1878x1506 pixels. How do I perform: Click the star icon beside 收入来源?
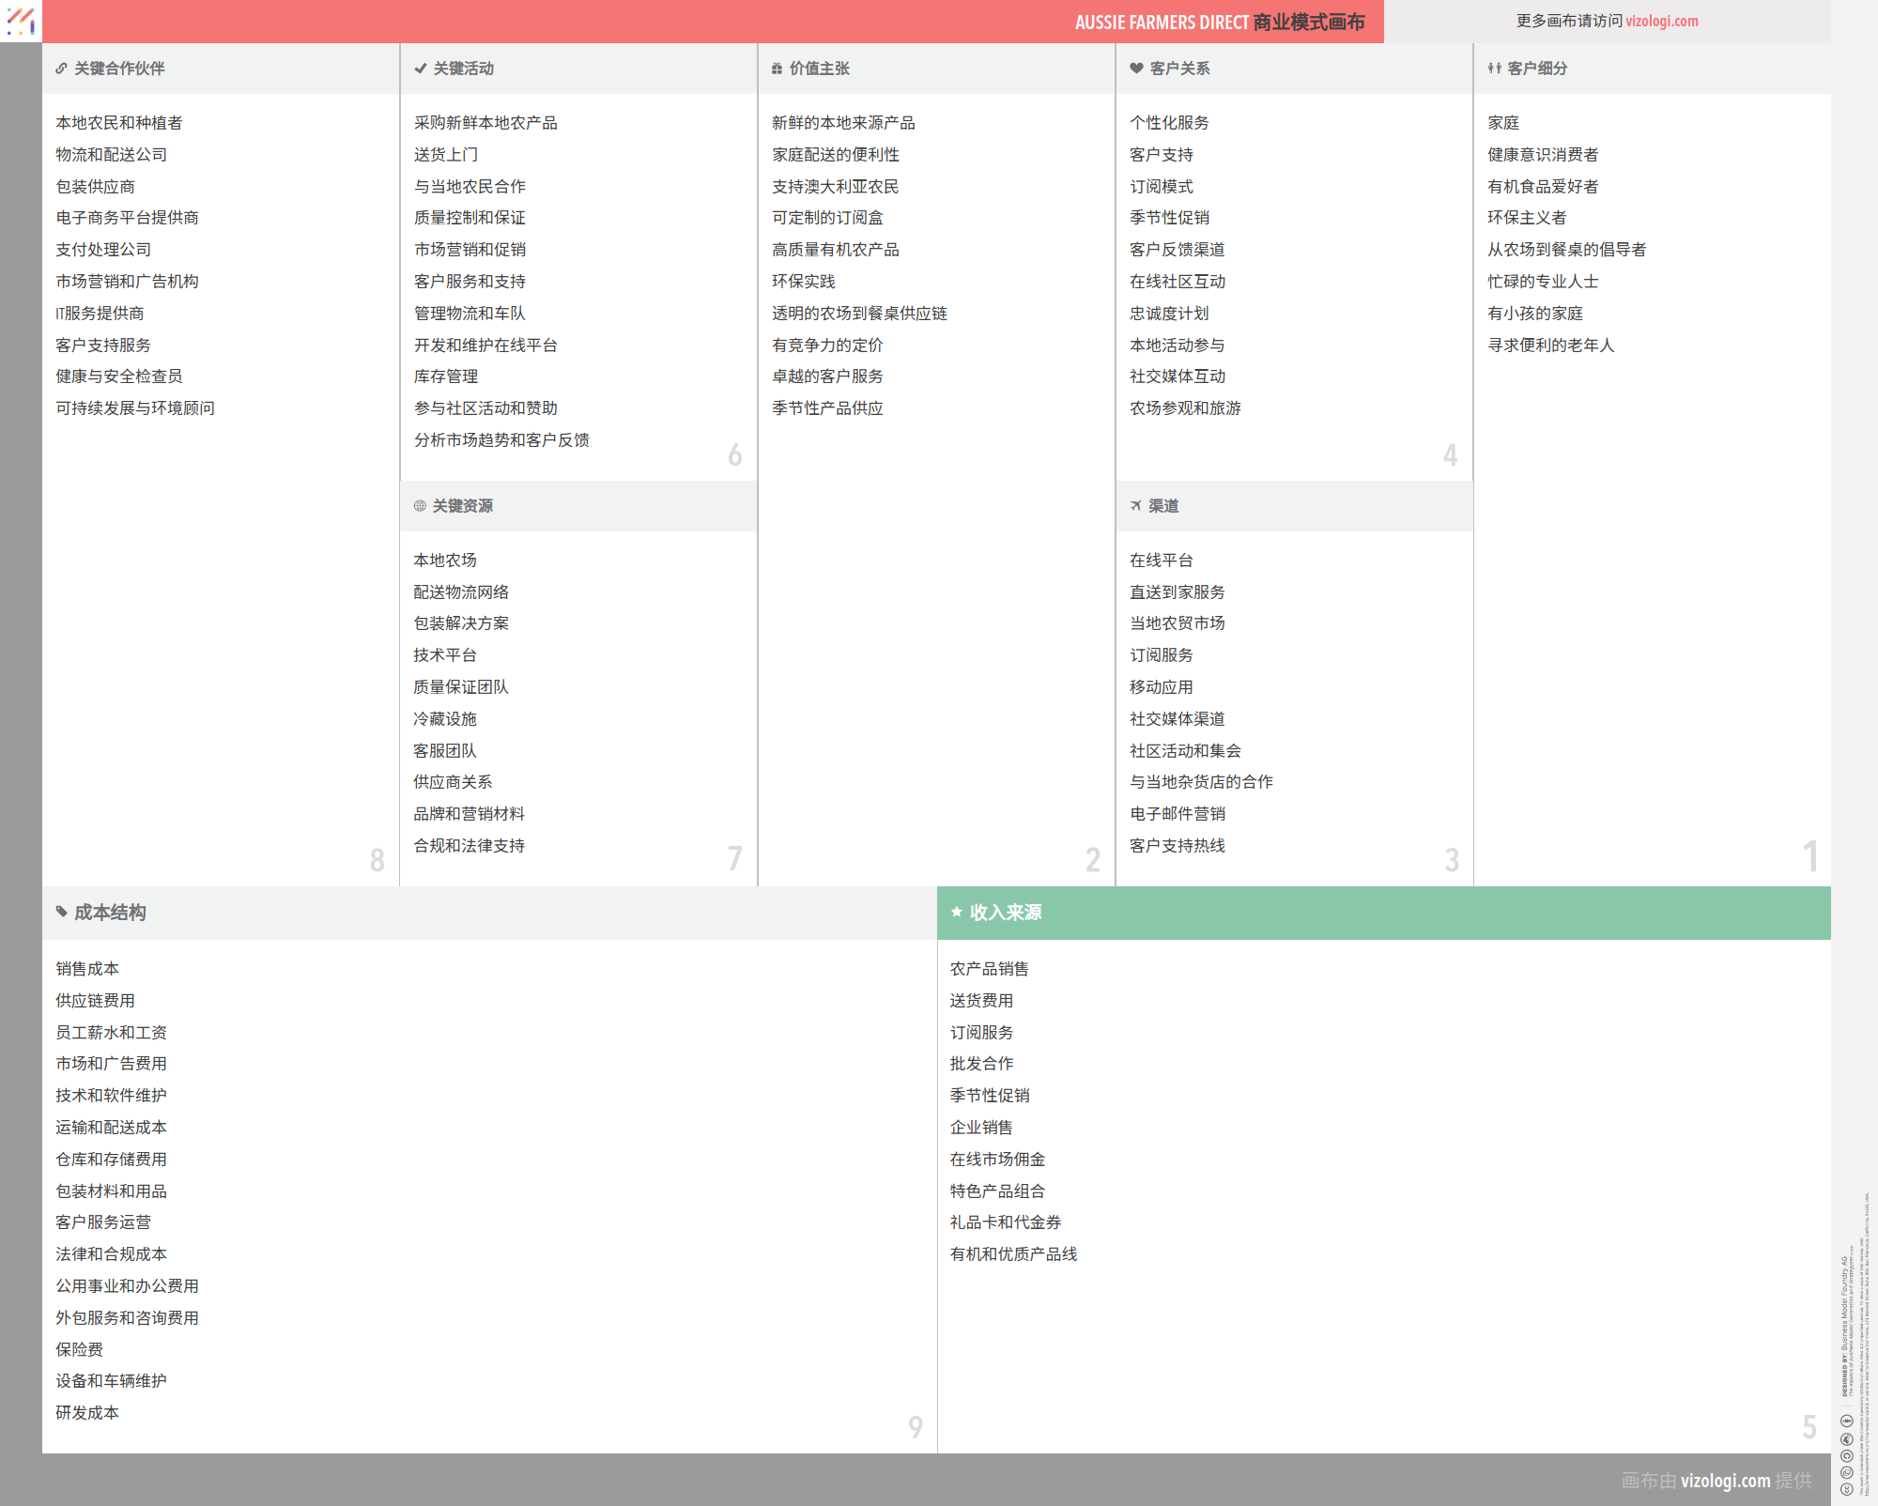coord(956,912)
